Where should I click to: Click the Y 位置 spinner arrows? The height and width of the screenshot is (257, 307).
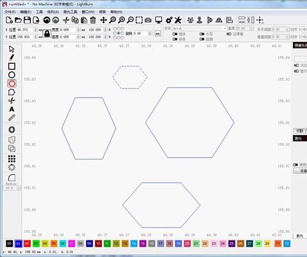[x=36, y=37]
